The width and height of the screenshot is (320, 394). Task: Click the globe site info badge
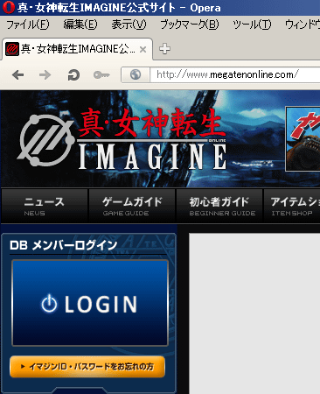click(136, 74)
